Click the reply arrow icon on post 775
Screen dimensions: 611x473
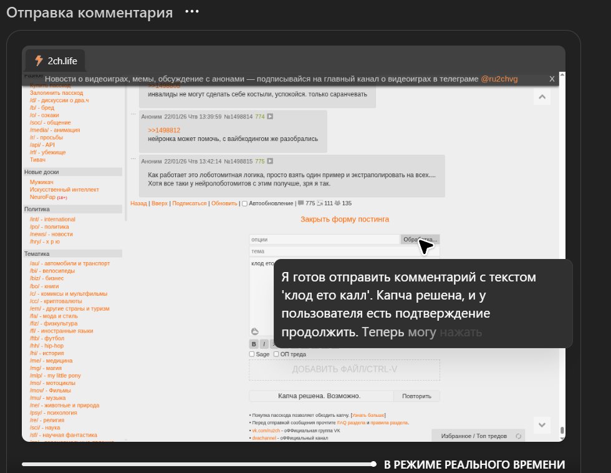270,161
